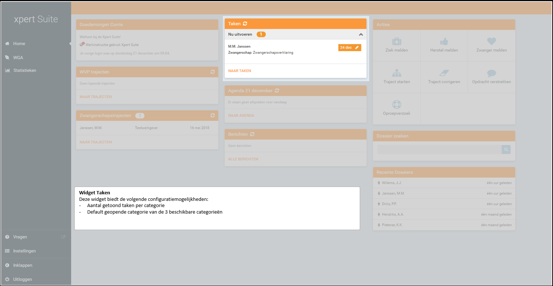Open Werkinstructie gebruik Xpert Suite link
The width and height of the screenshot is (553, 286).
coord(112,45)
